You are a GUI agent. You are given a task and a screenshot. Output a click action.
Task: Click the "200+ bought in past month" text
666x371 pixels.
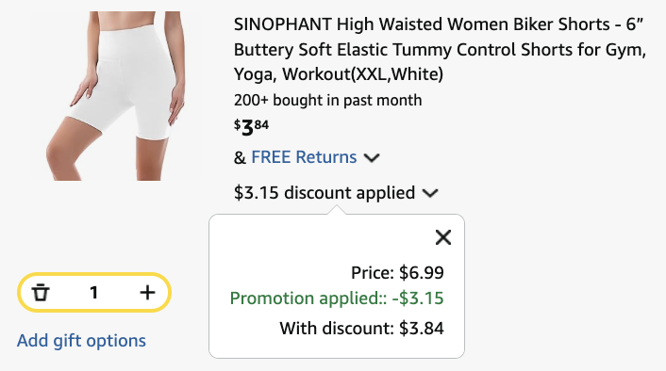(328, 101)
